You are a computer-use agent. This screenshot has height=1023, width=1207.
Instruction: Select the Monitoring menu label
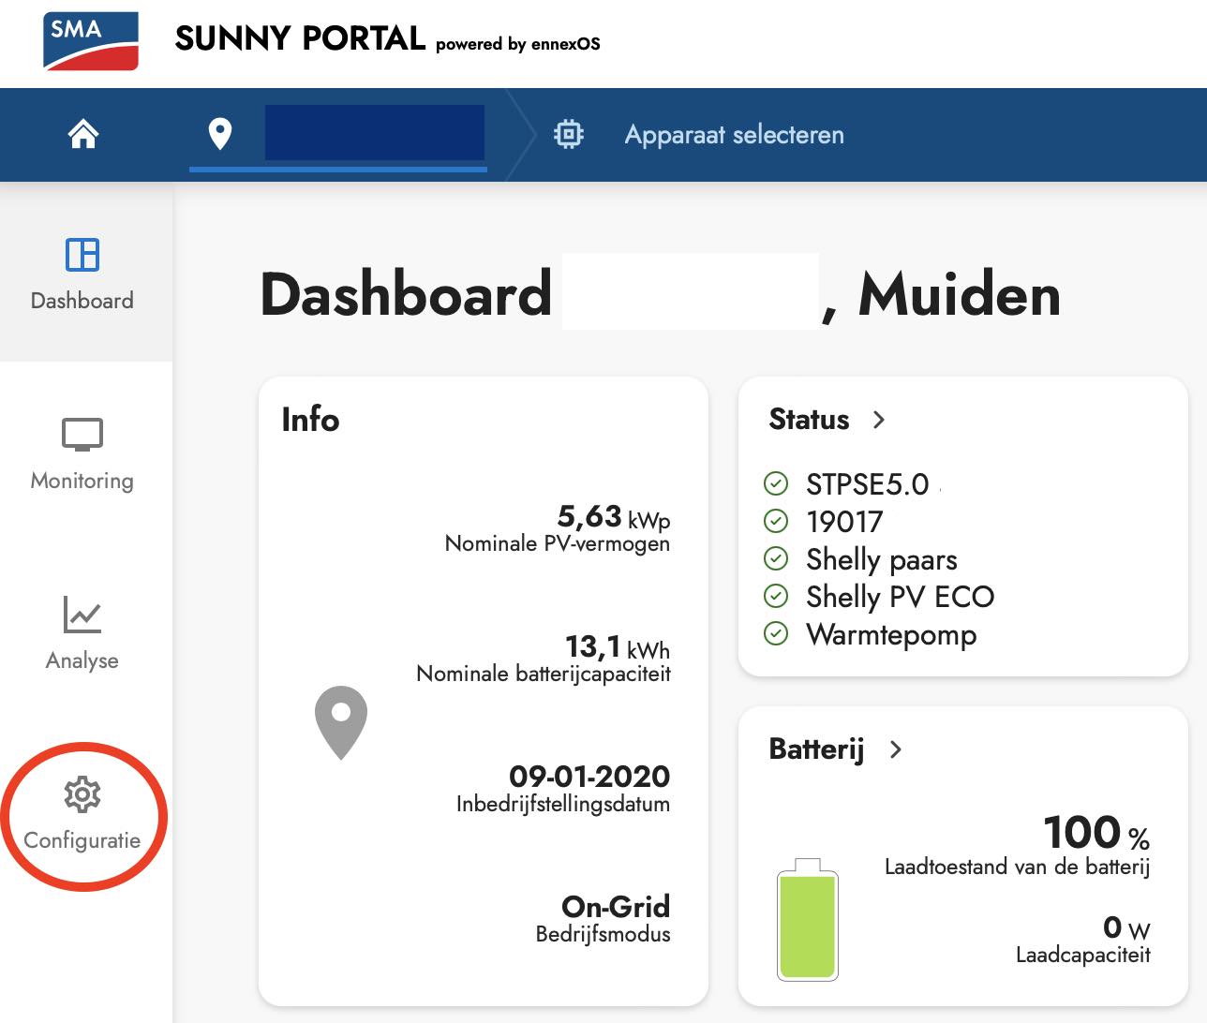click(x=82, y=481)
